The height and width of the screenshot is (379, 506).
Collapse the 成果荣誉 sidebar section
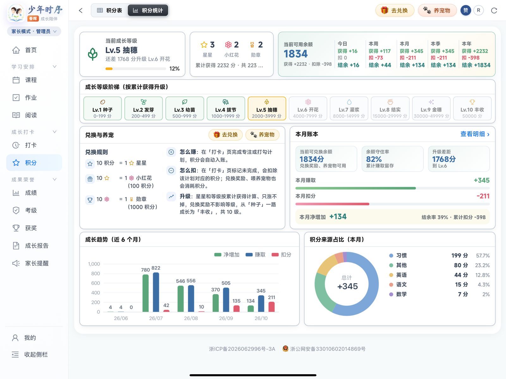click(x=34, y=179)
